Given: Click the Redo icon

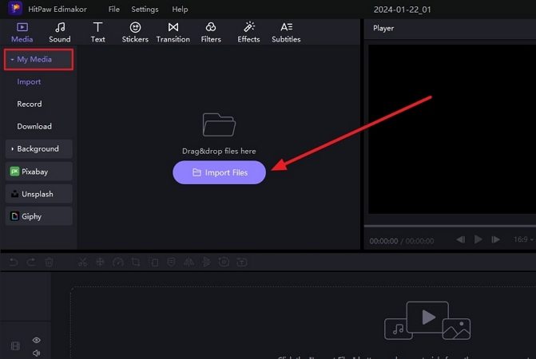Looking at the screenshot, I should [31, 262].
